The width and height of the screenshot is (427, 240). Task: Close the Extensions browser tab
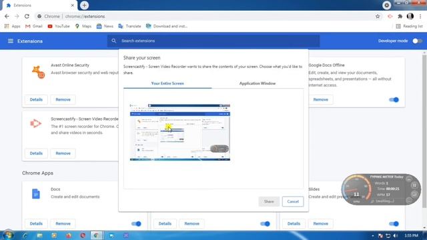coord(73,5)
